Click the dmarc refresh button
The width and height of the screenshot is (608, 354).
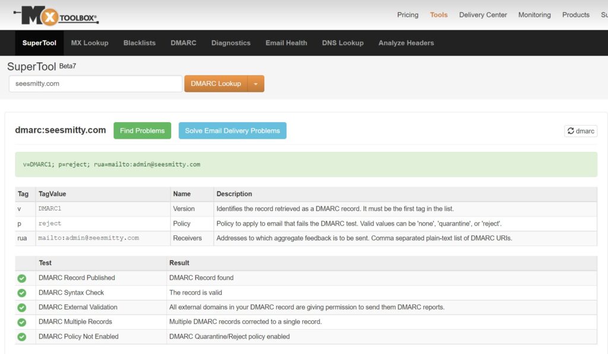pyautogui.click(x=581, y=131)
